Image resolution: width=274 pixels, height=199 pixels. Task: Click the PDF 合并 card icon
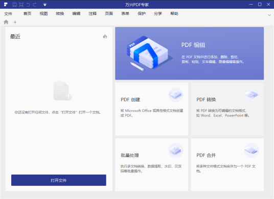pyautogui.click(x=252, y=151)
